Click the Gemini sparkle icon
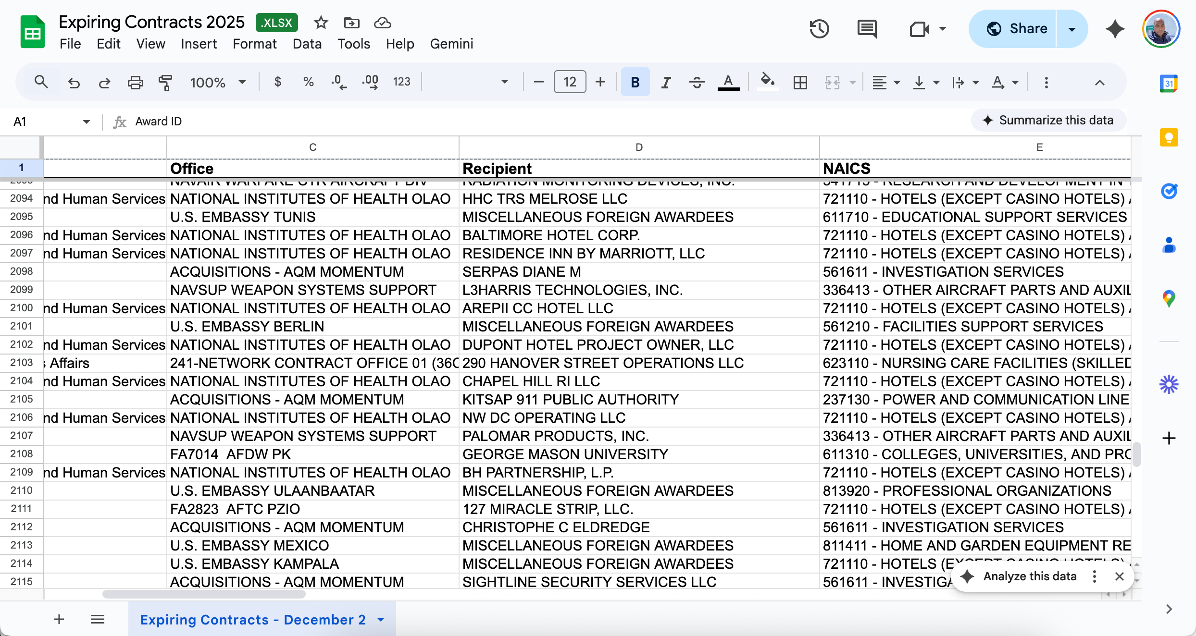The width and height of the screenshot is (1196, 636). click(1114, 29)
